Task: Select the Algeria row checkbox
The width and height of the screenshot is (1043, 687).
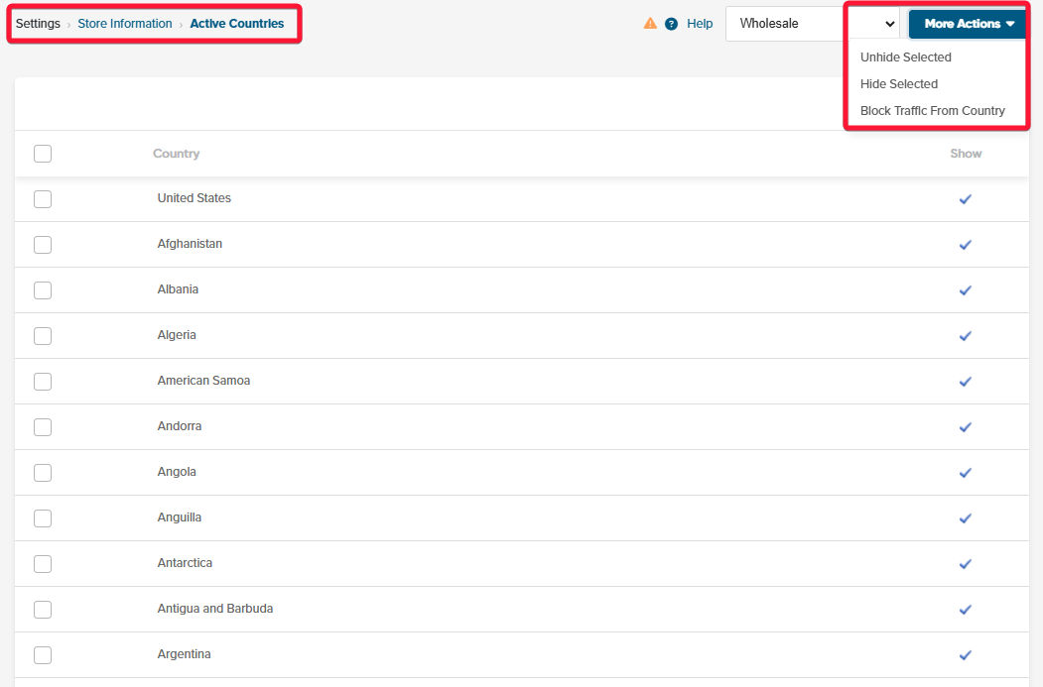Action: coord(43,335)
